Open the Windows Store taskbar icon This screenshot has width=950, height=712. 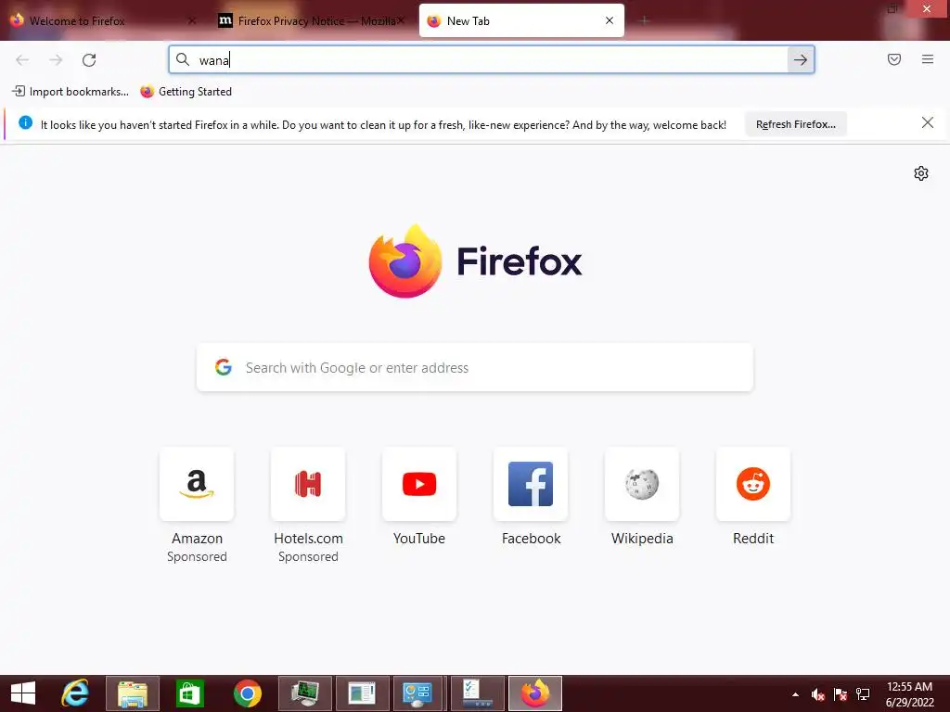pos(189,693)
